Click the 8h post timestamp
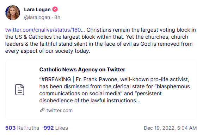This screenshot has height=135, width=203. point(57,17)
